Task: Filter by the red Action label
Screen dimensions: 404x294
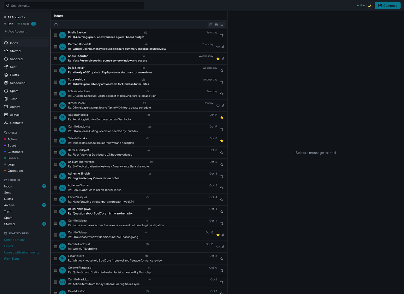Action: click(12, 139)
